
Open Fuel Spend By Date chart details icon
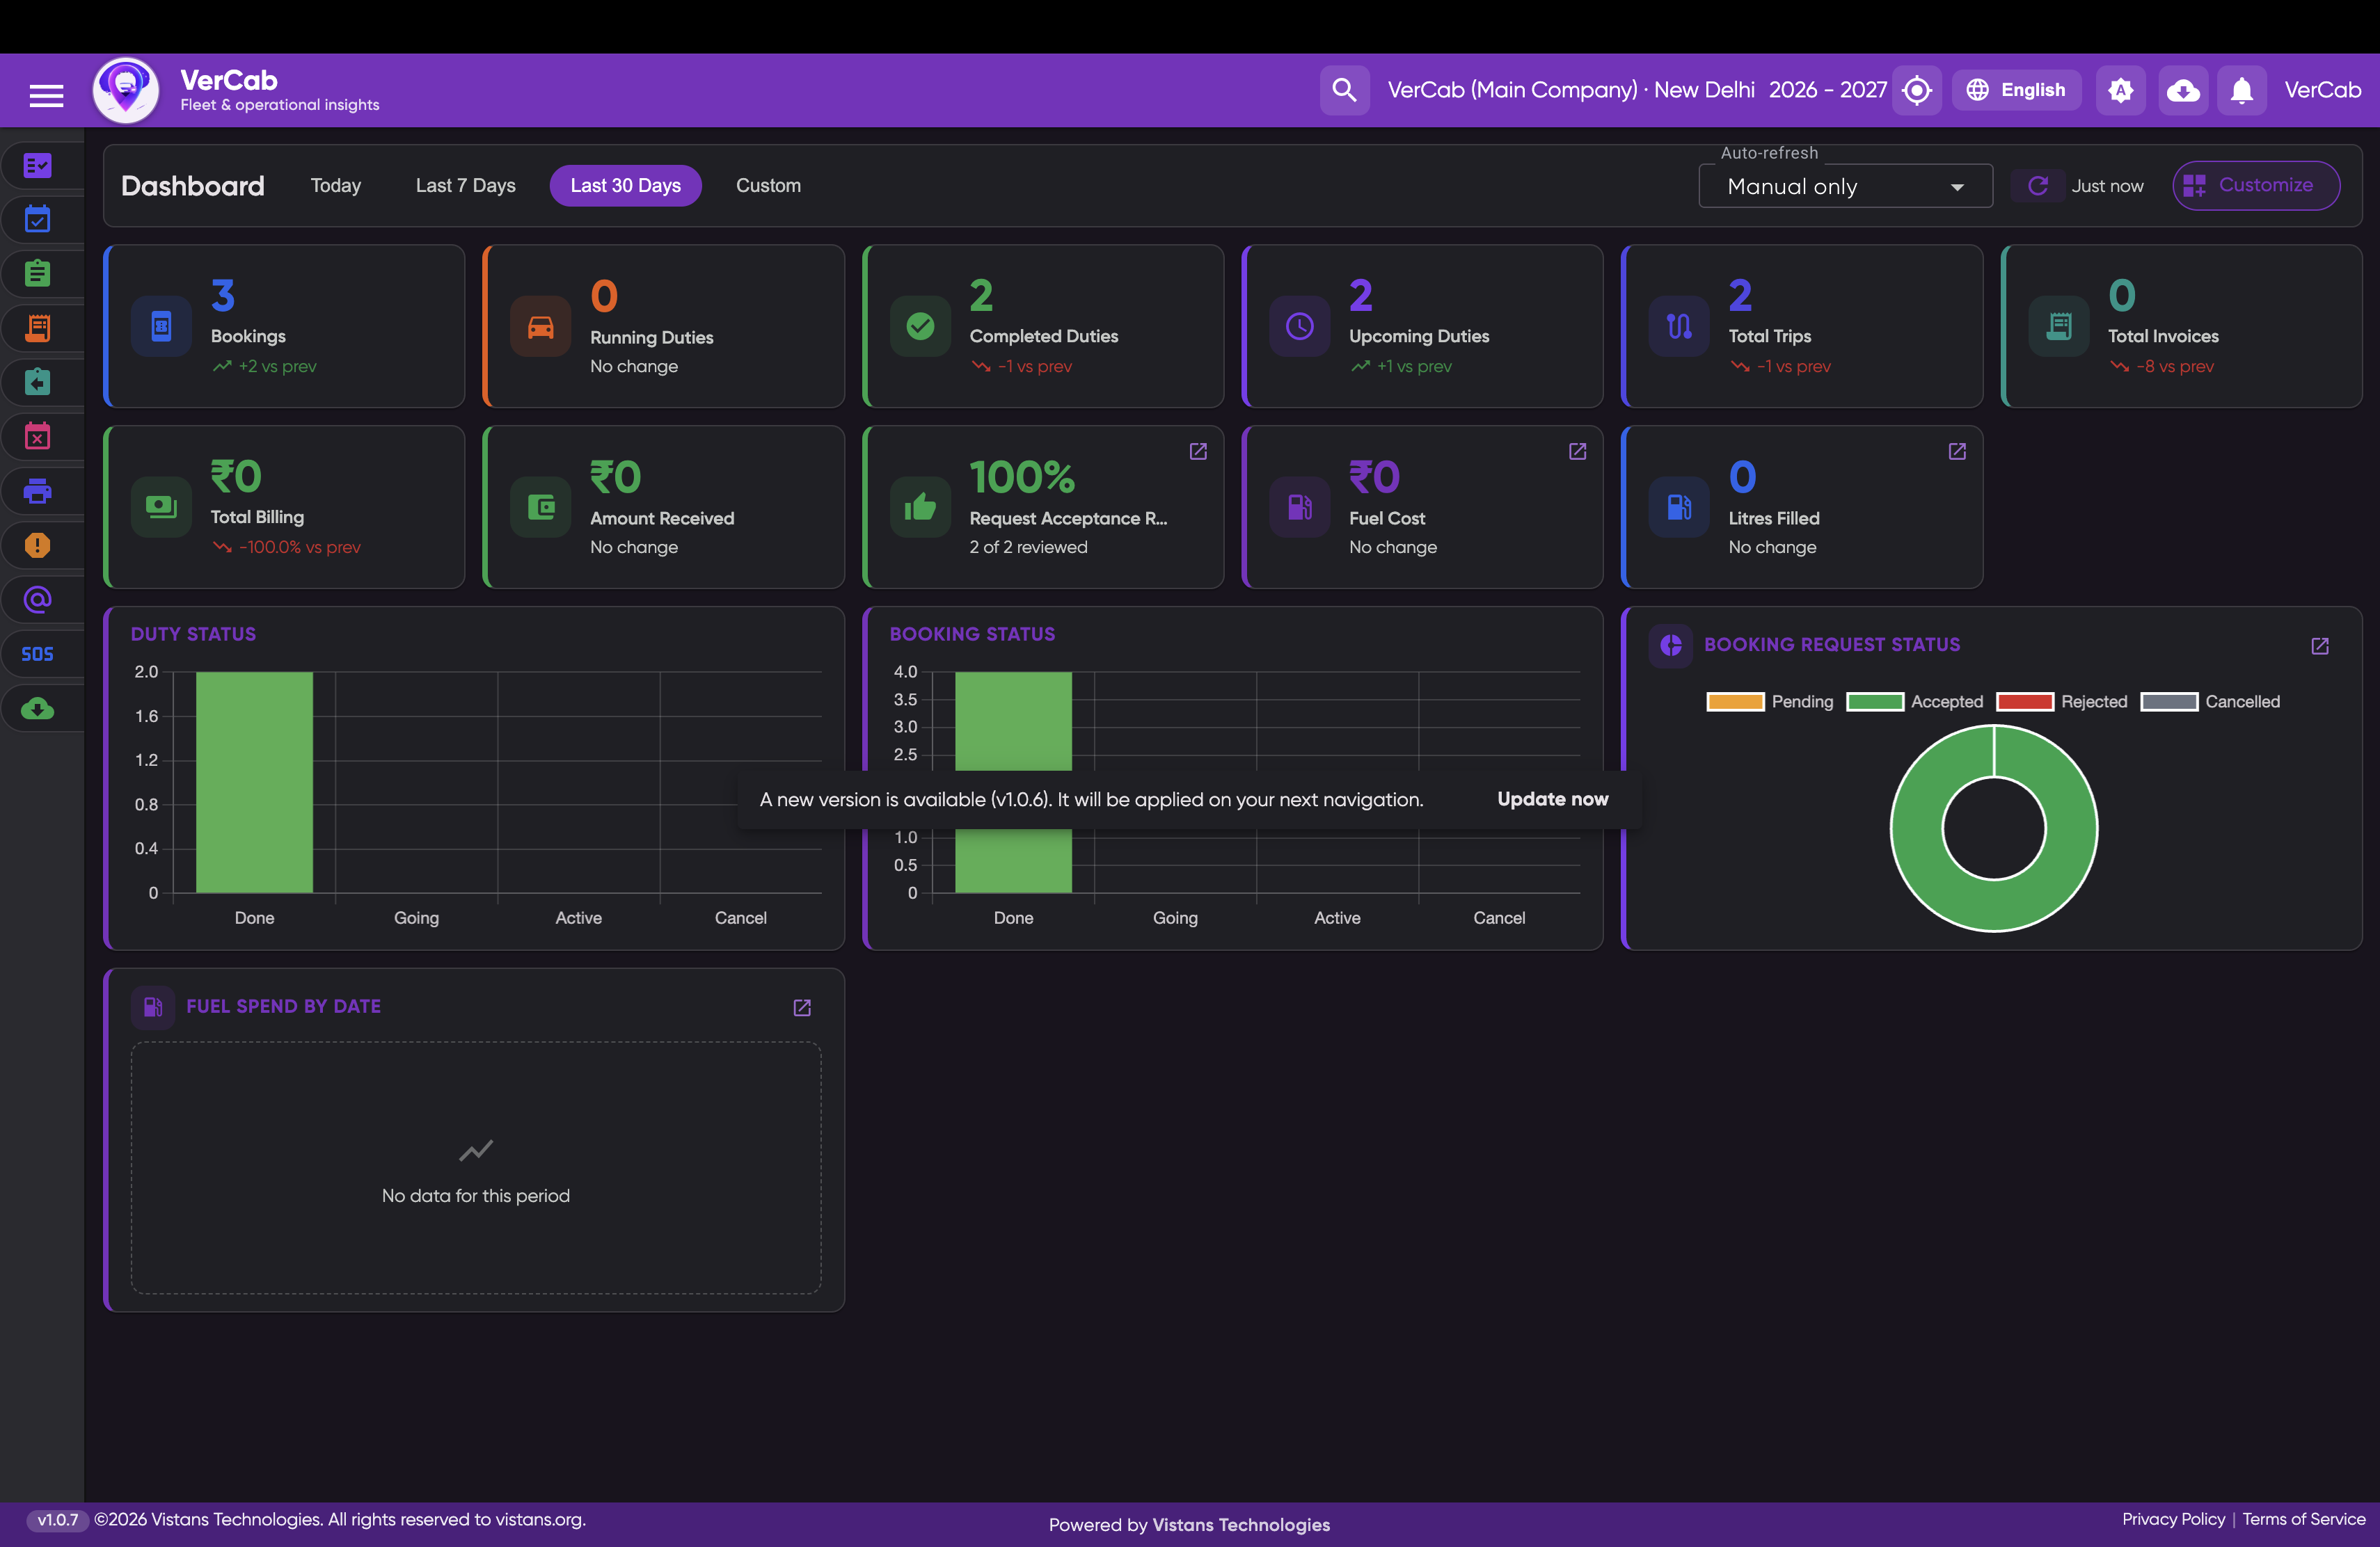tap(802, 1009)
